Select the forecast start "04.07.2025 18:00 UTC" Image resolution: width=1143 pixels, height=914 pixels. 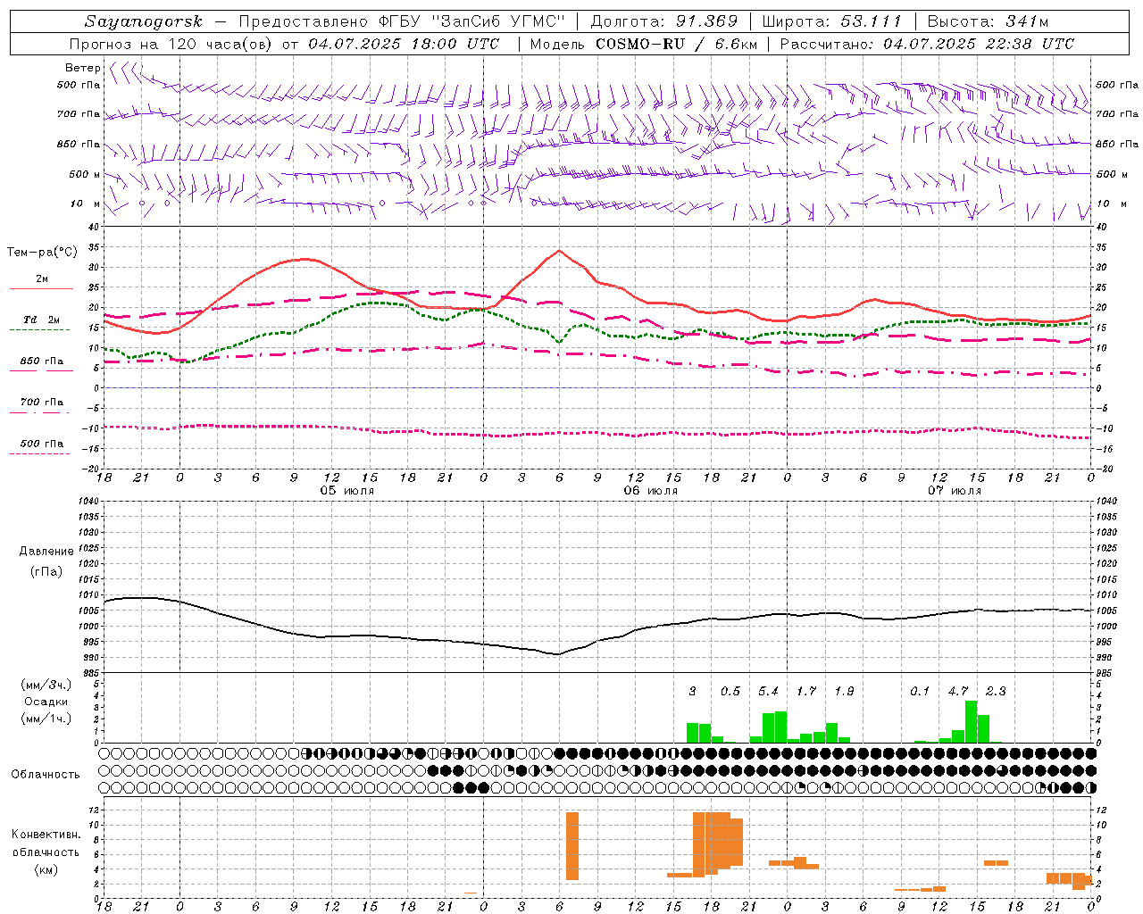[405, 44]
